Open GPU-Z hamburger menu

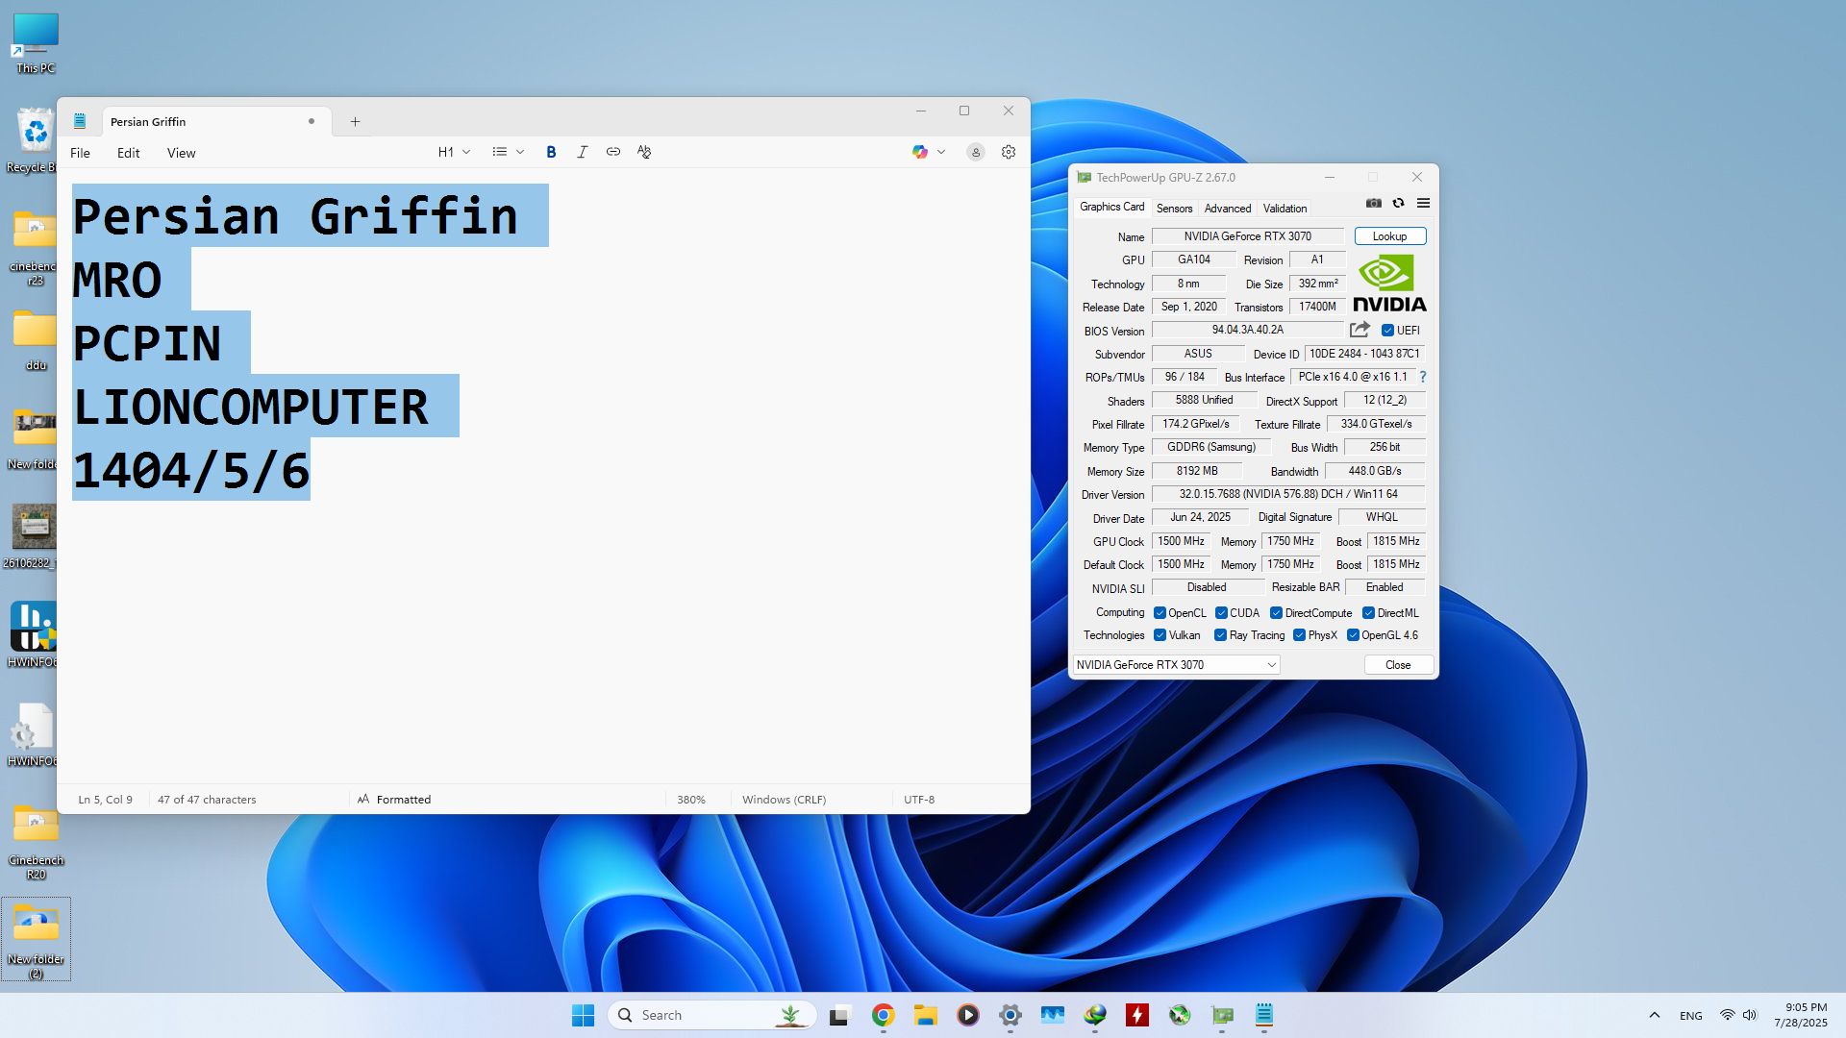[1424, 203]
